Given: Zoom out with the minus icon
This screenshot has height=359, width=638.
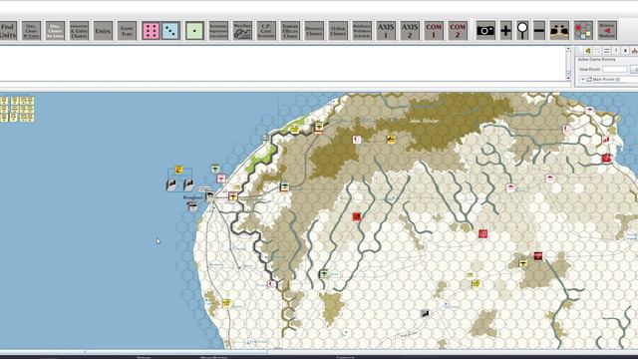Looking at the screenshot, I should click(539, 31).
